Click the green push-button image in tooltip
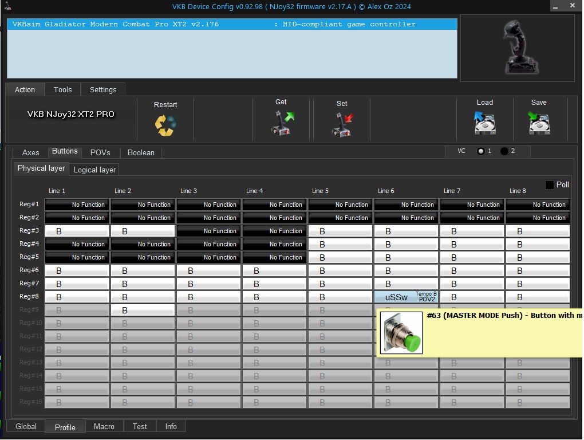The height and width of the screenshot is (440, 584). pos(401,333)
